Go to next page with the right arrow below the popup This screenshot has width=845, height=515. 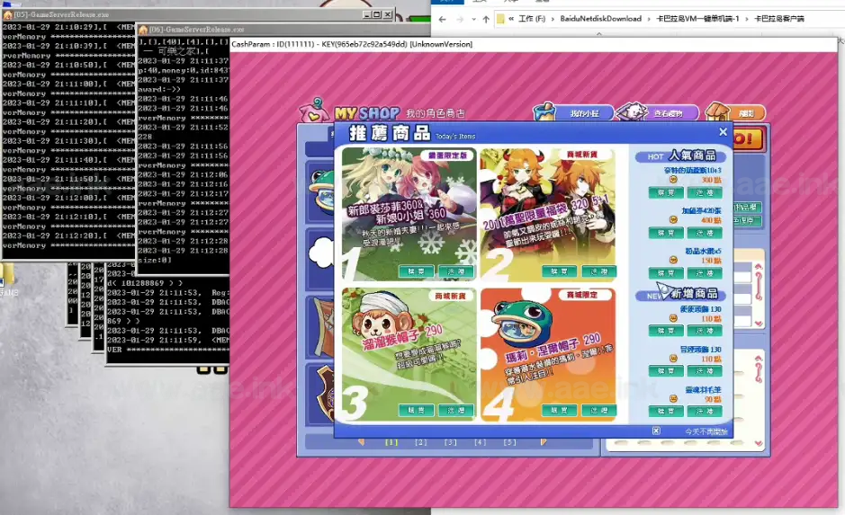coord(544,442)
